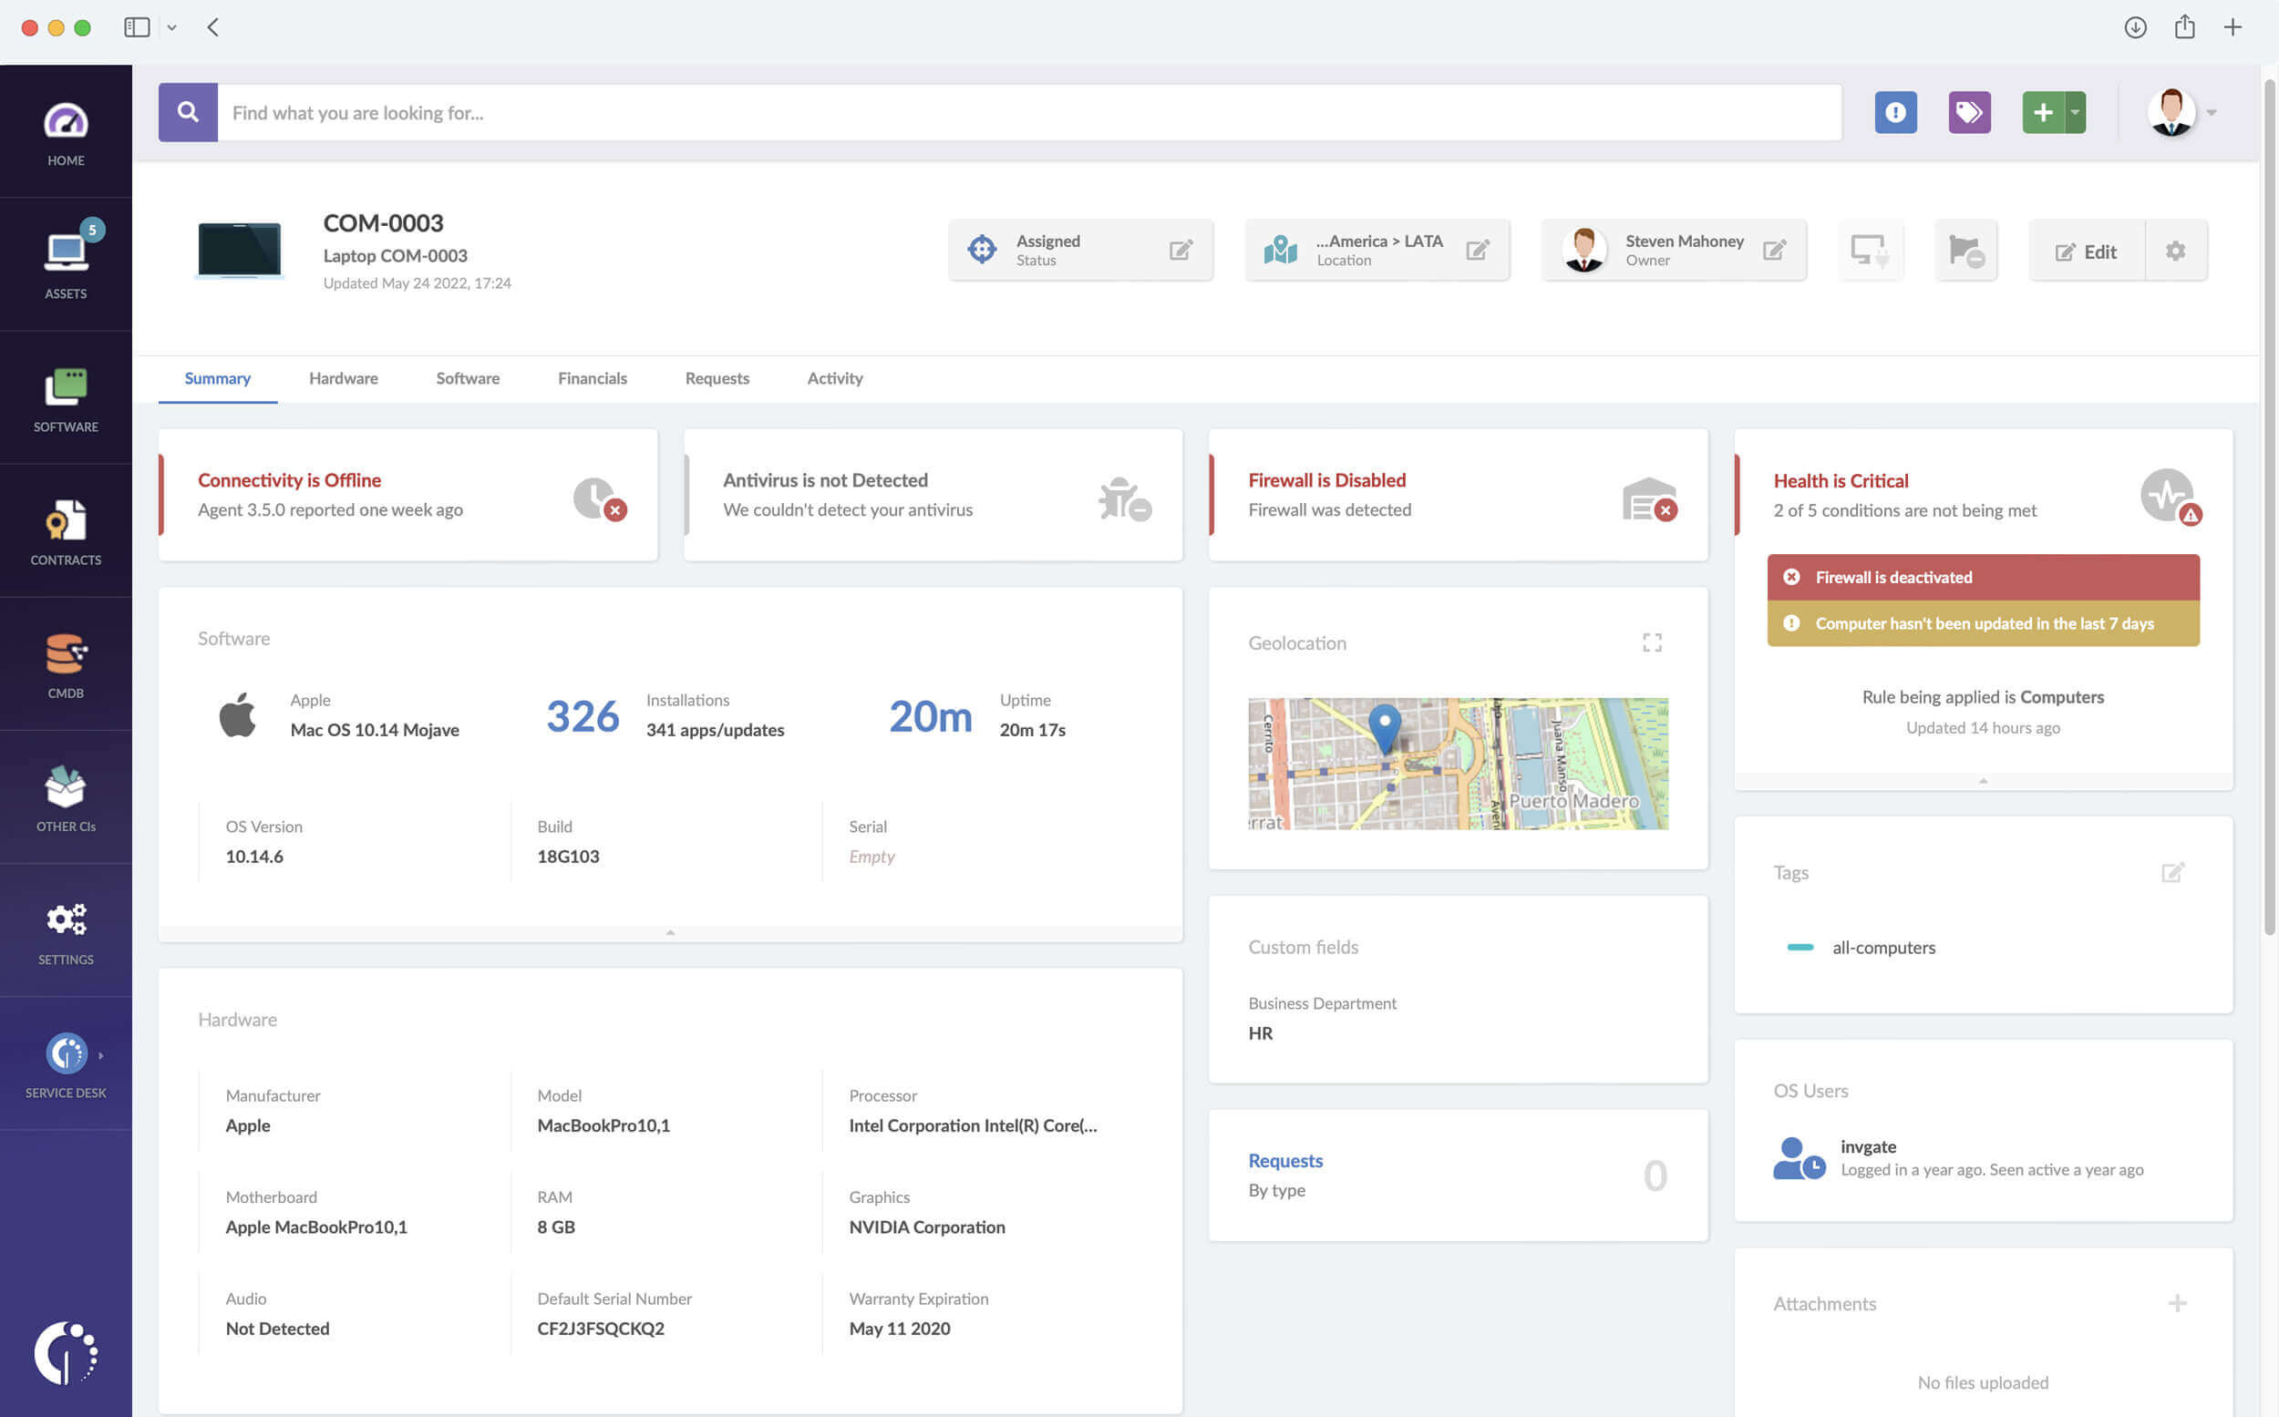Screen dimensions: 2279x1417
Task: Expand the Health is Critical panel
Action: pyautogui.click(x=1984, y=779)
